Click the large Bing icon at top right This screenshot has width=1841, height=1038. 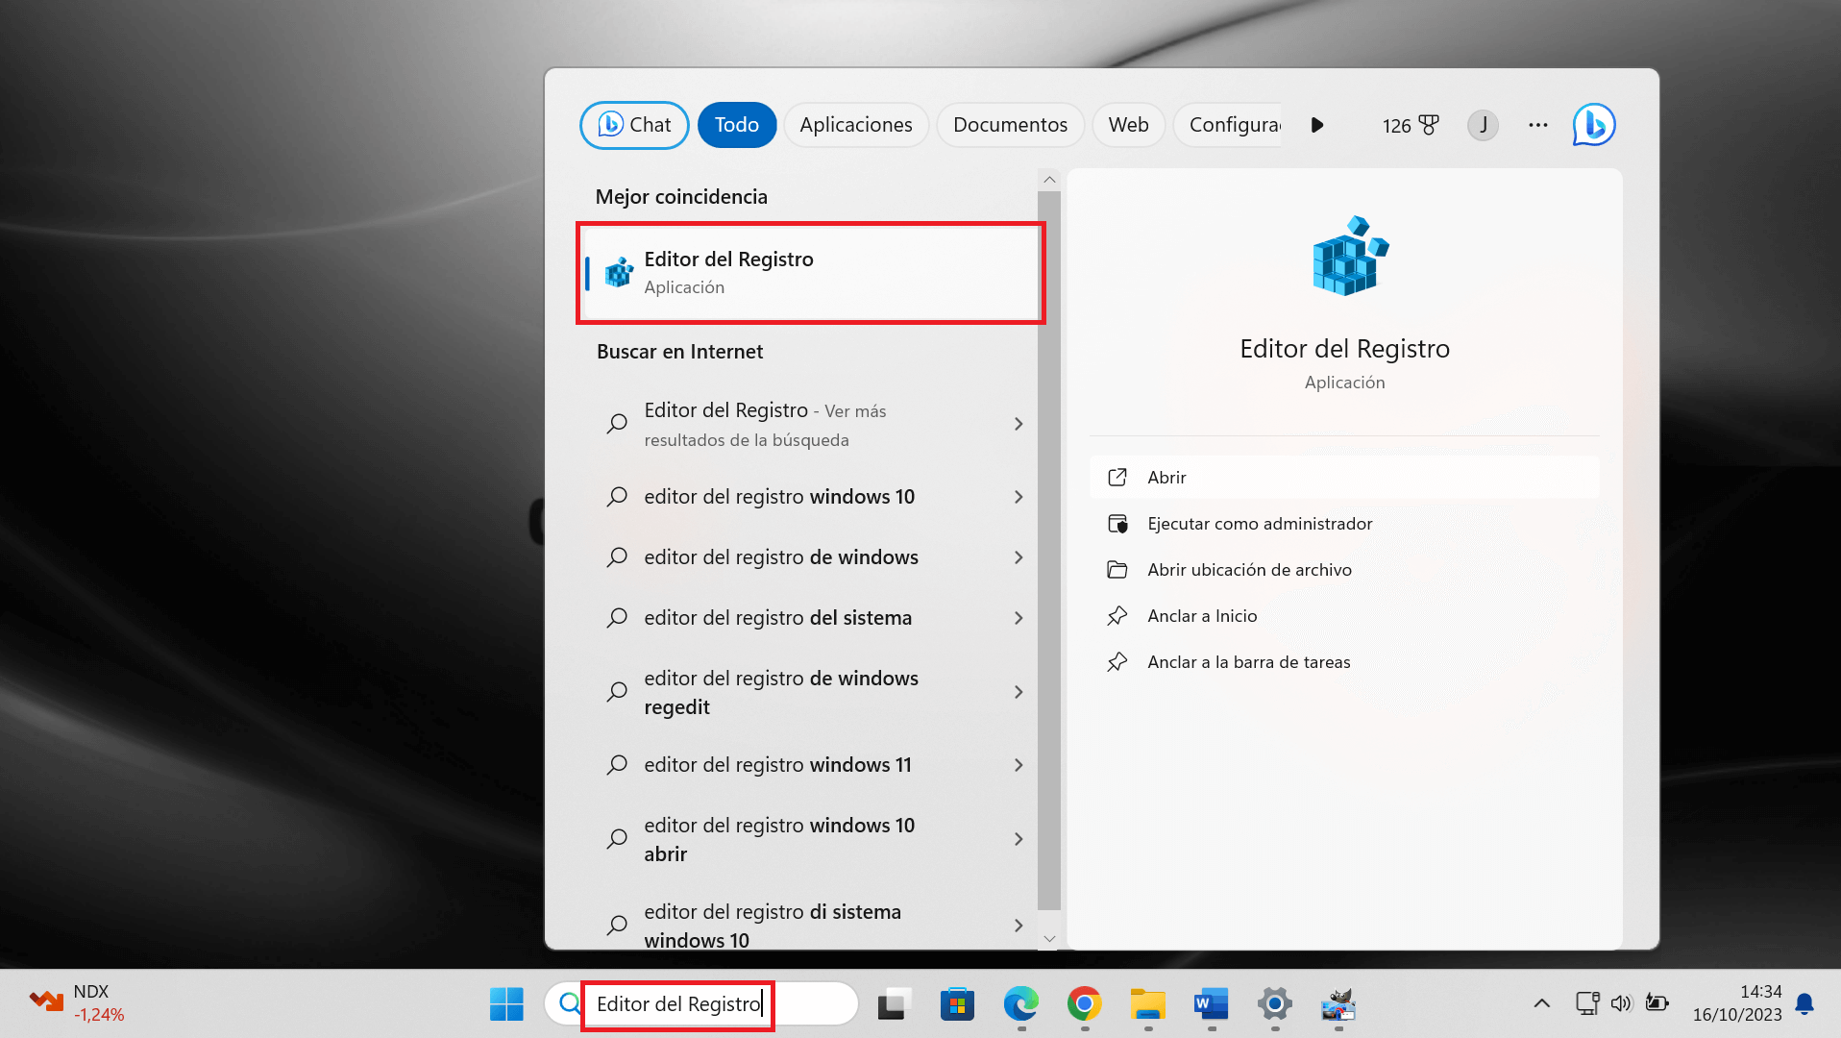pos(1594,125)
